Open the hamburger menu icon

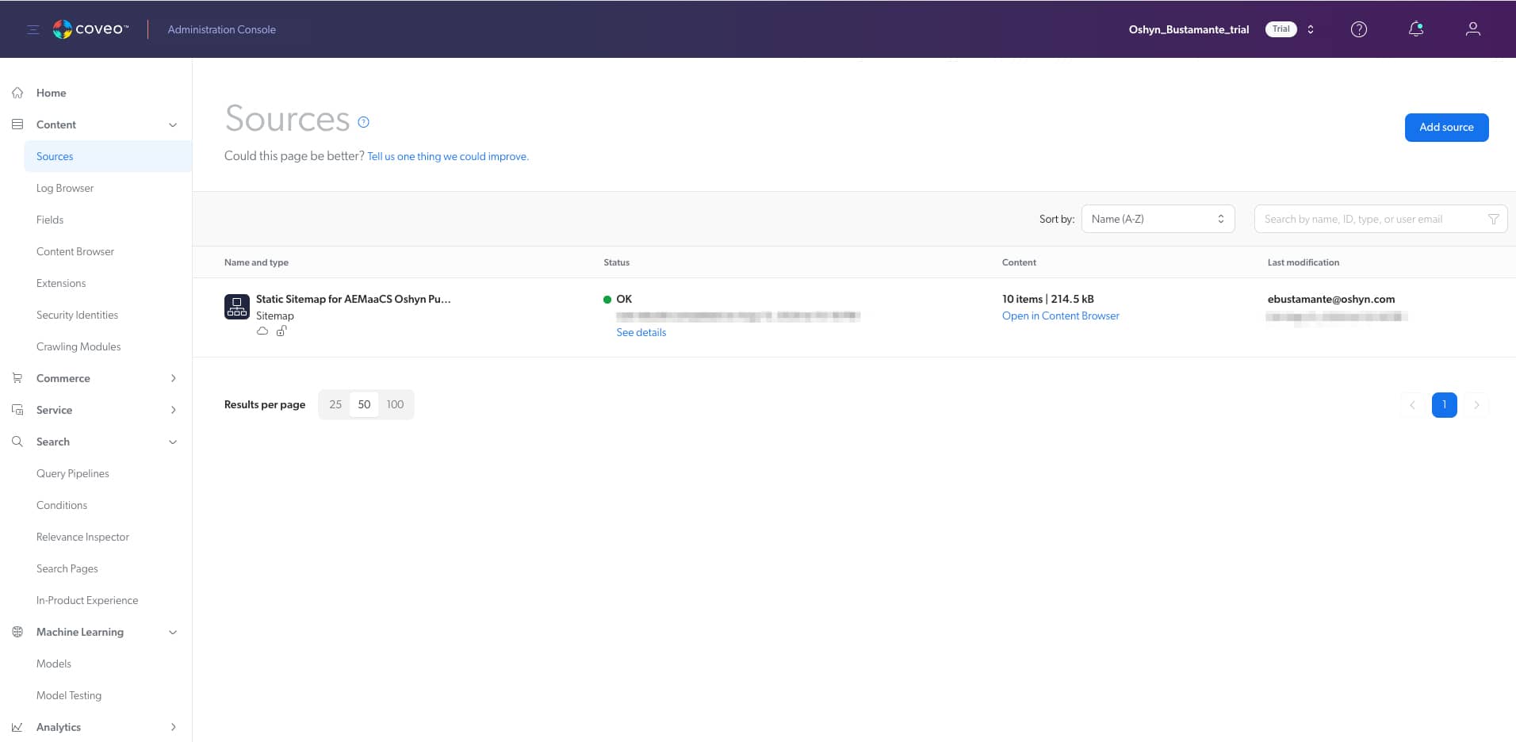coord(33,29)
